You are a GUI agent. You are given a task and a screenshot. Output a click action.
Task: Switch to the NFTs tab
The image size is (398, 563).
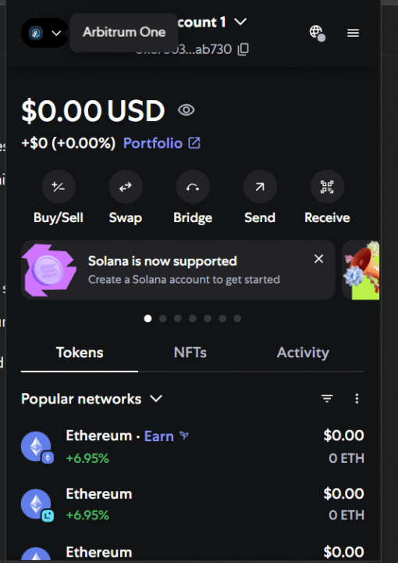tap(190, 353)
